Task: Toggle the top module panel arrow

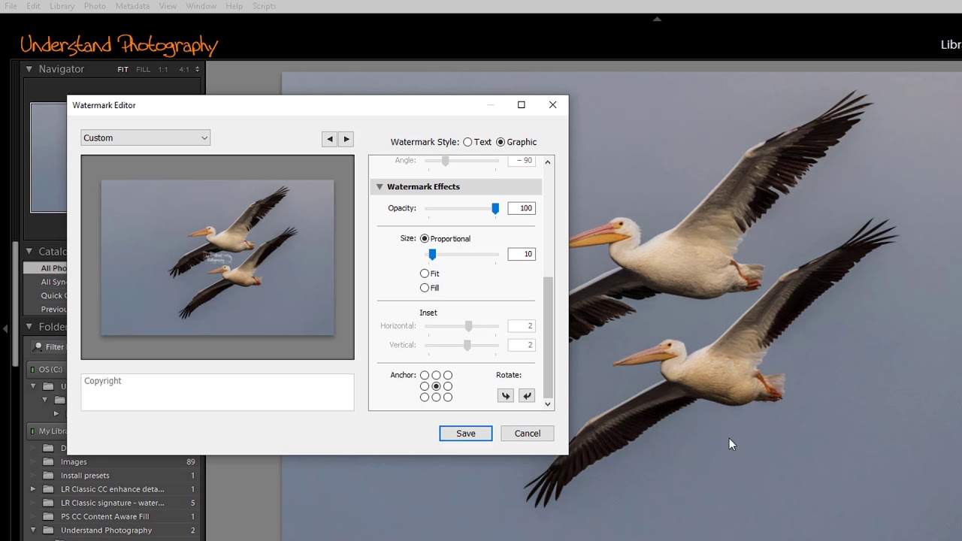Action: pos(657,20)
